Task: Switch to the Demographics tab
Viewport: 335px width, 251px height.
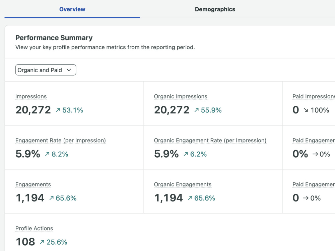Action: click(x=215, y=9)
